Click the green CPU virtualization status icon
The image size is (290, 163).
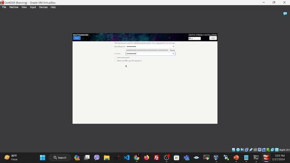(268, 150)
